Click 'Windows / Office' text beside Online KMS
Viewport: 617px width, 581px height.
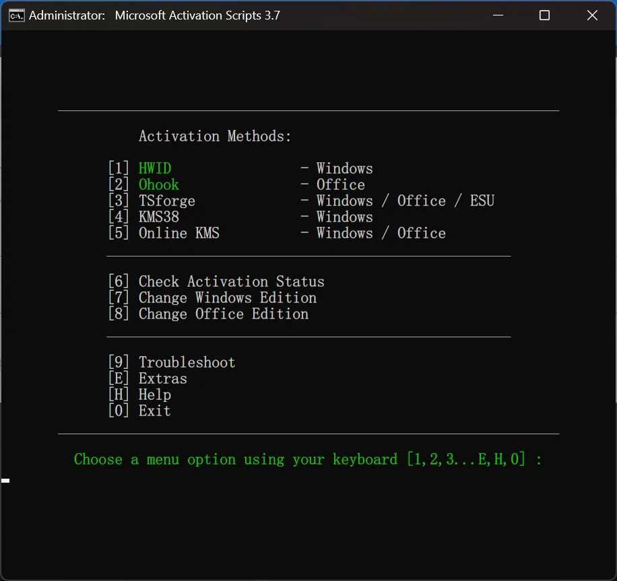[x=381, y=233]
